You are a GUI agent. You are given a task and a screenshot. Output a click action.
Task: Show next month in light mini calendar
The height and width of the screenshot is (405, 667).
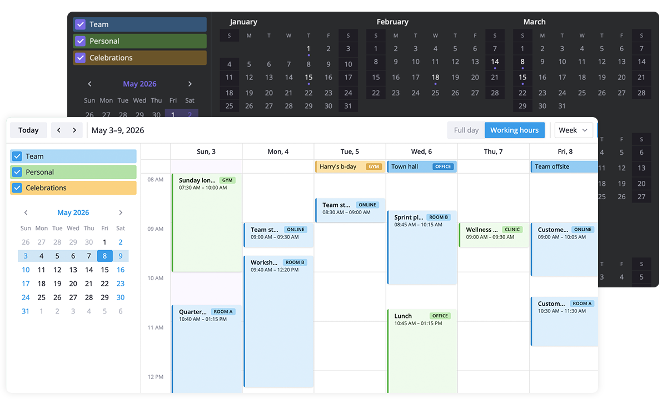(x=121, y=212)
